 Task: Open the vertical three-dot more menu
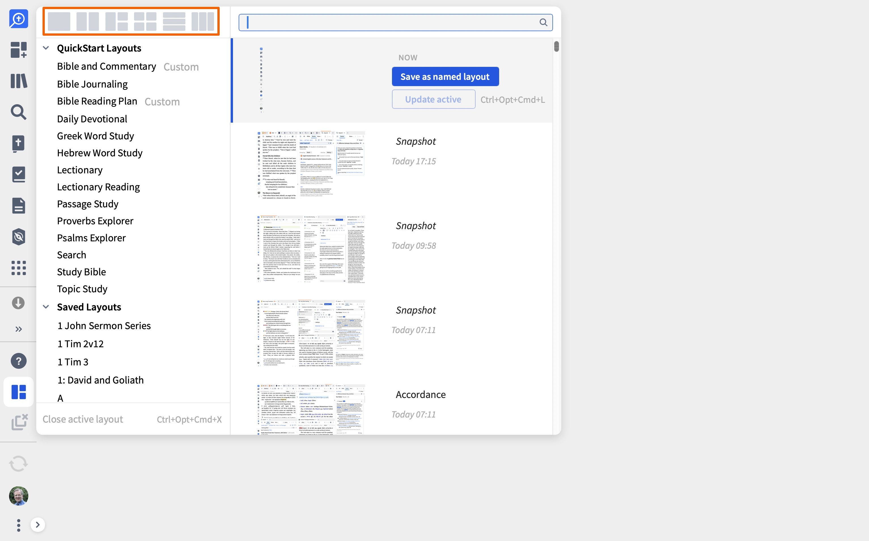(18, 525)
